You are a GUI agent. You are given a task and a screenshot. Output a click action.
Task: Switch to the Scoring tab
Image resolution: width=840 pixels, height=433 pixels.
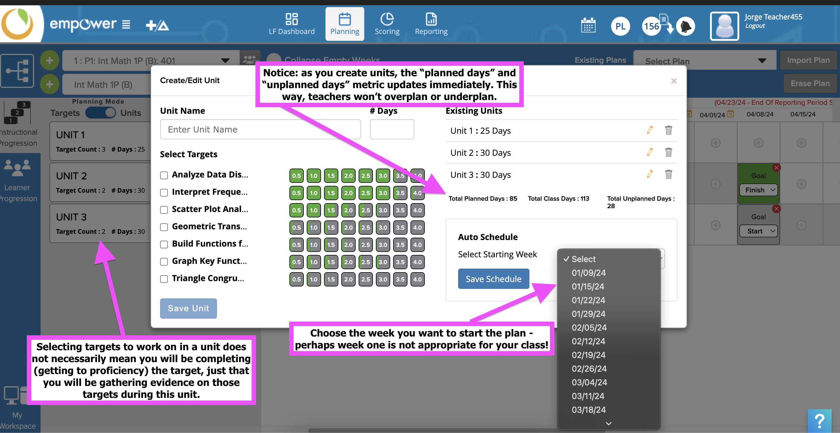point(387,24)
